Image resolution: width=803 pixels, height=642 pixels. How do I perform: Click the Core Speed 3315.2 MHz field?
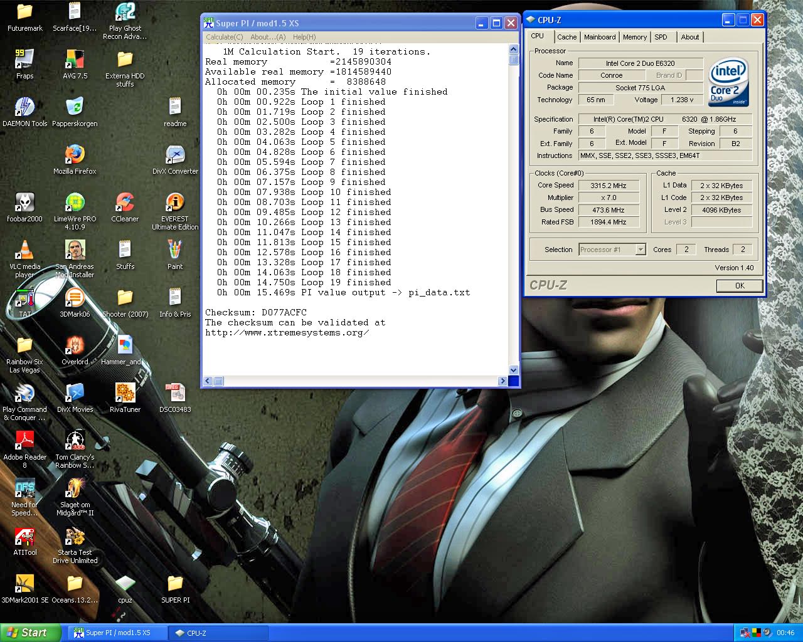609,186
